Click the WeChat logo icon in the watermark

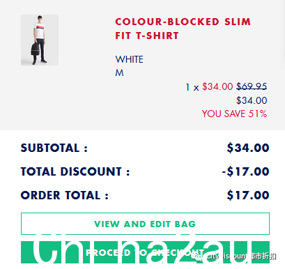[x=197, y=256]
